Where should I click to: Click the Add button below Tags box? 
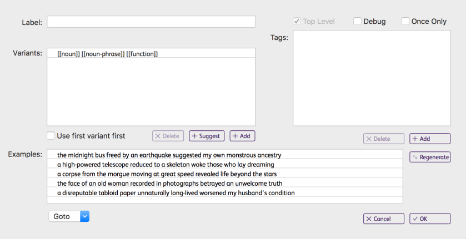429,139
